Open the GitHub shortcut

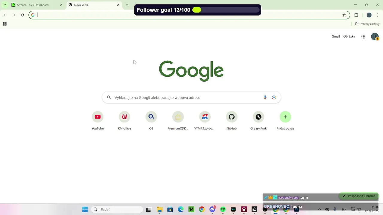click(232, 121)
